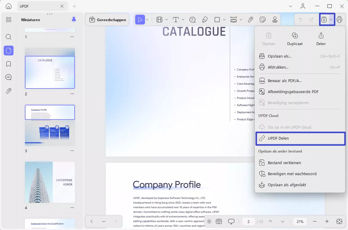Open the attachments panel in left sidebar
Image resolution: width=348 pixels, height=230 pixels.
8,91
